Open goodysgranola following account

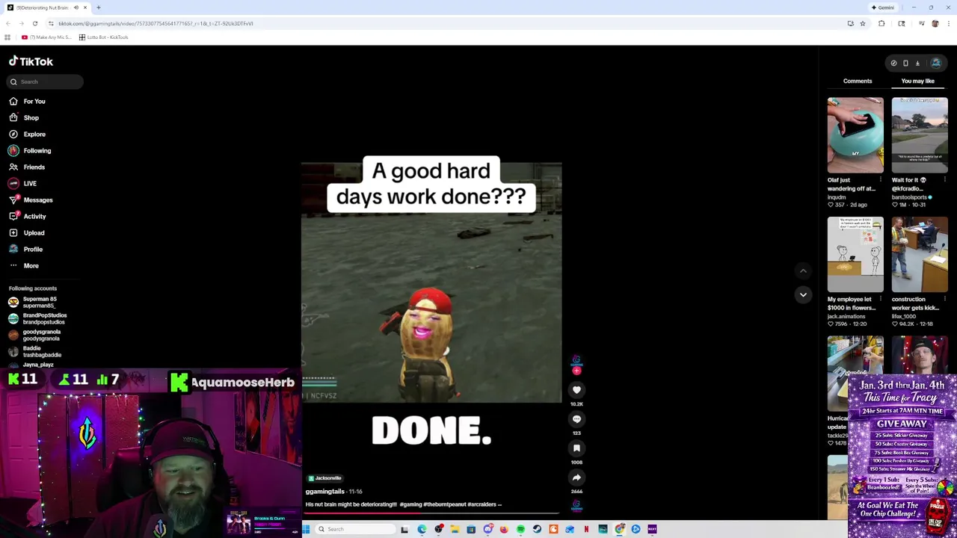[35, 335]
